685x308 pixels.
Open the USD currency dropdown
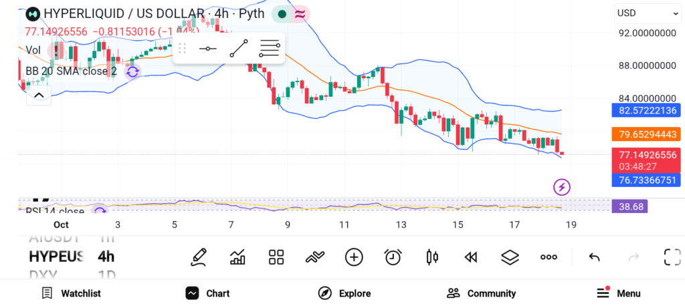pyautogui.click(x=648, y=13)
